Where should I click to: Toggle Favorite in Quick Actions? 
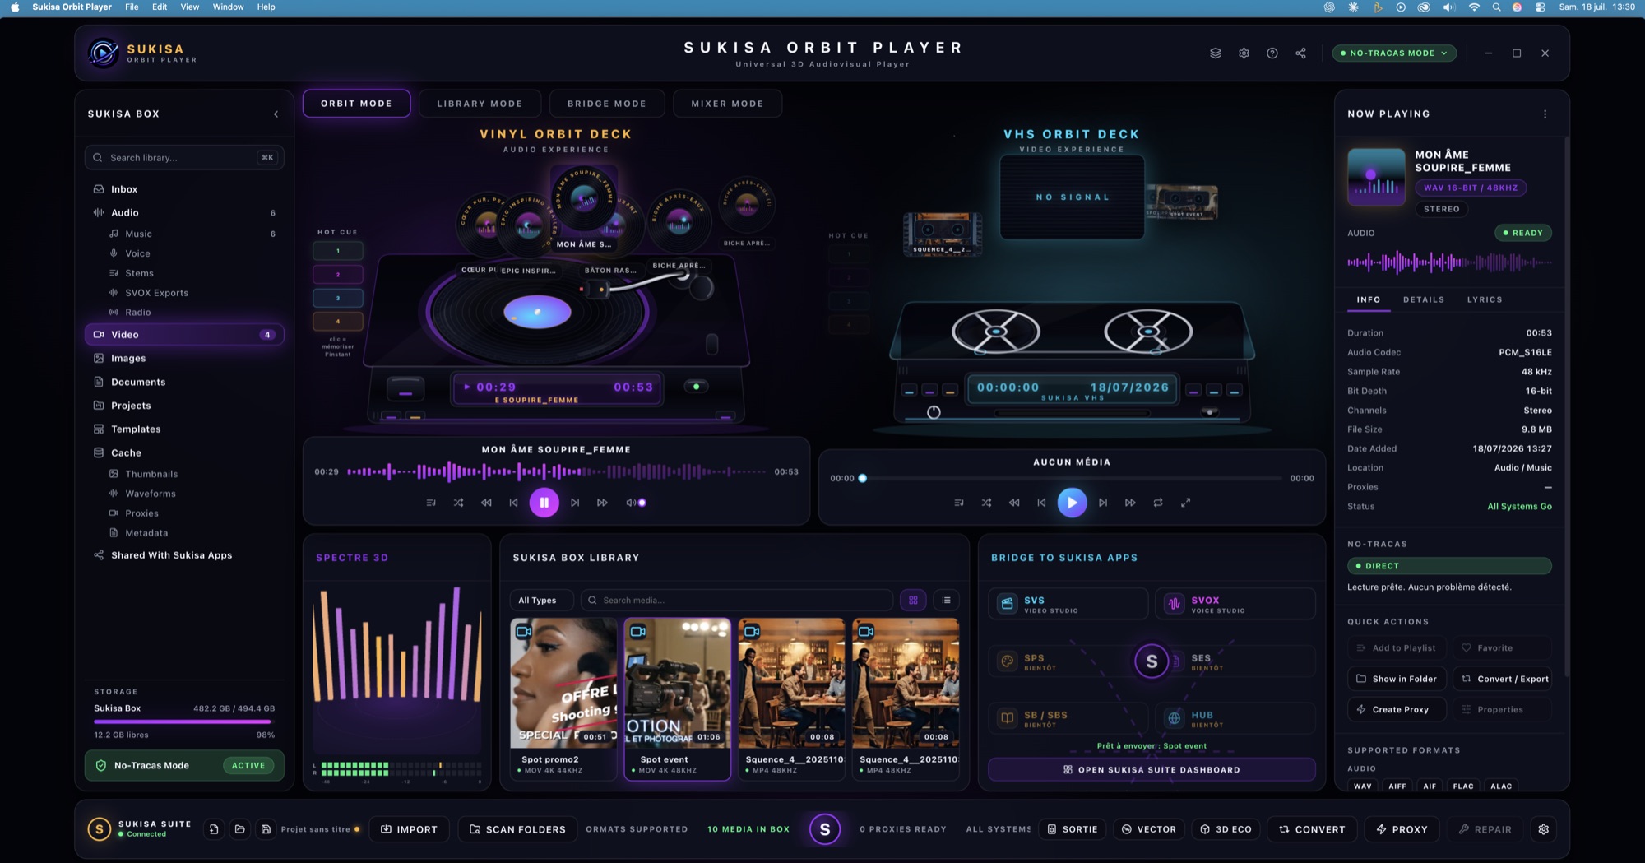(x=1502, y=648)
